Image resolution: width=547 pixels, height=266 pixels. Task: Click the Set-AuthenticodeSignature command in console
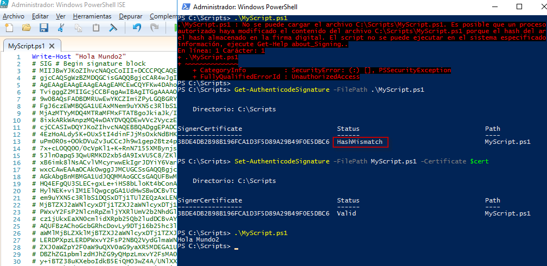282,161
